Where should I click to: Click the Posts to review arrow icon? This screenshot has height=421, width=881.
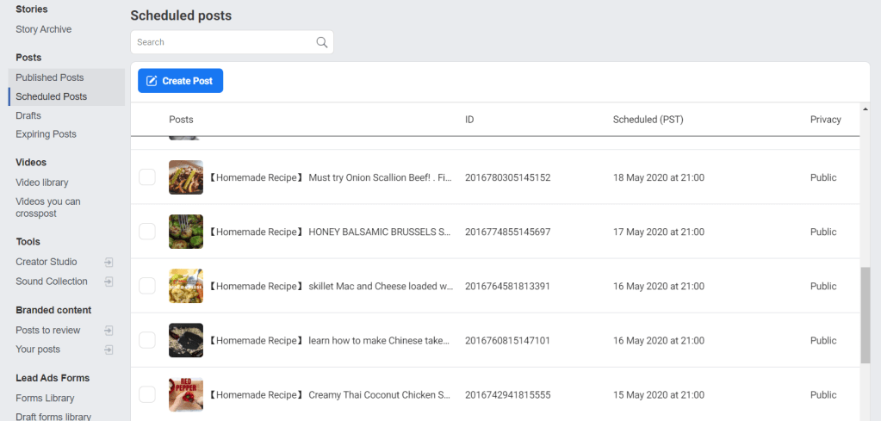[109, 330]
